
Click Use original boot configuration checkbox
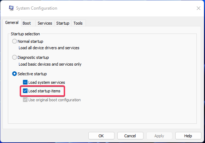click(25, 100)
